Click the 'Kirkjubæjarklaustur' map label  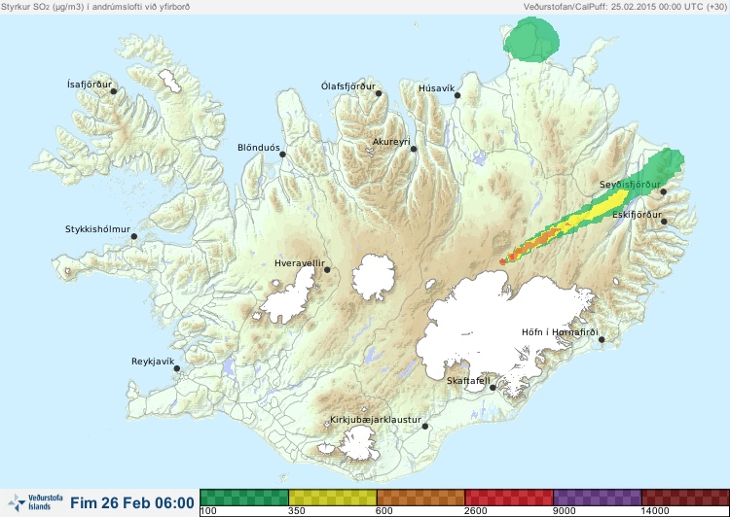tap(376, 420)
